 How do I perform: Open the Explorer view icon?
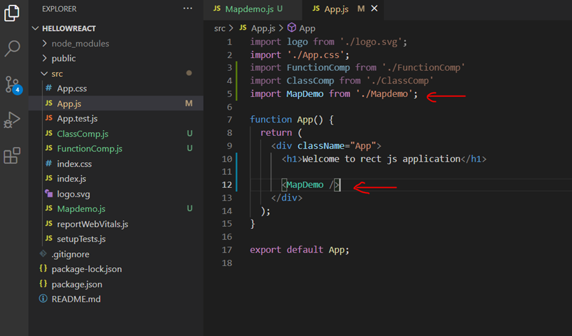pyautogui.click(x=12, y=13)
